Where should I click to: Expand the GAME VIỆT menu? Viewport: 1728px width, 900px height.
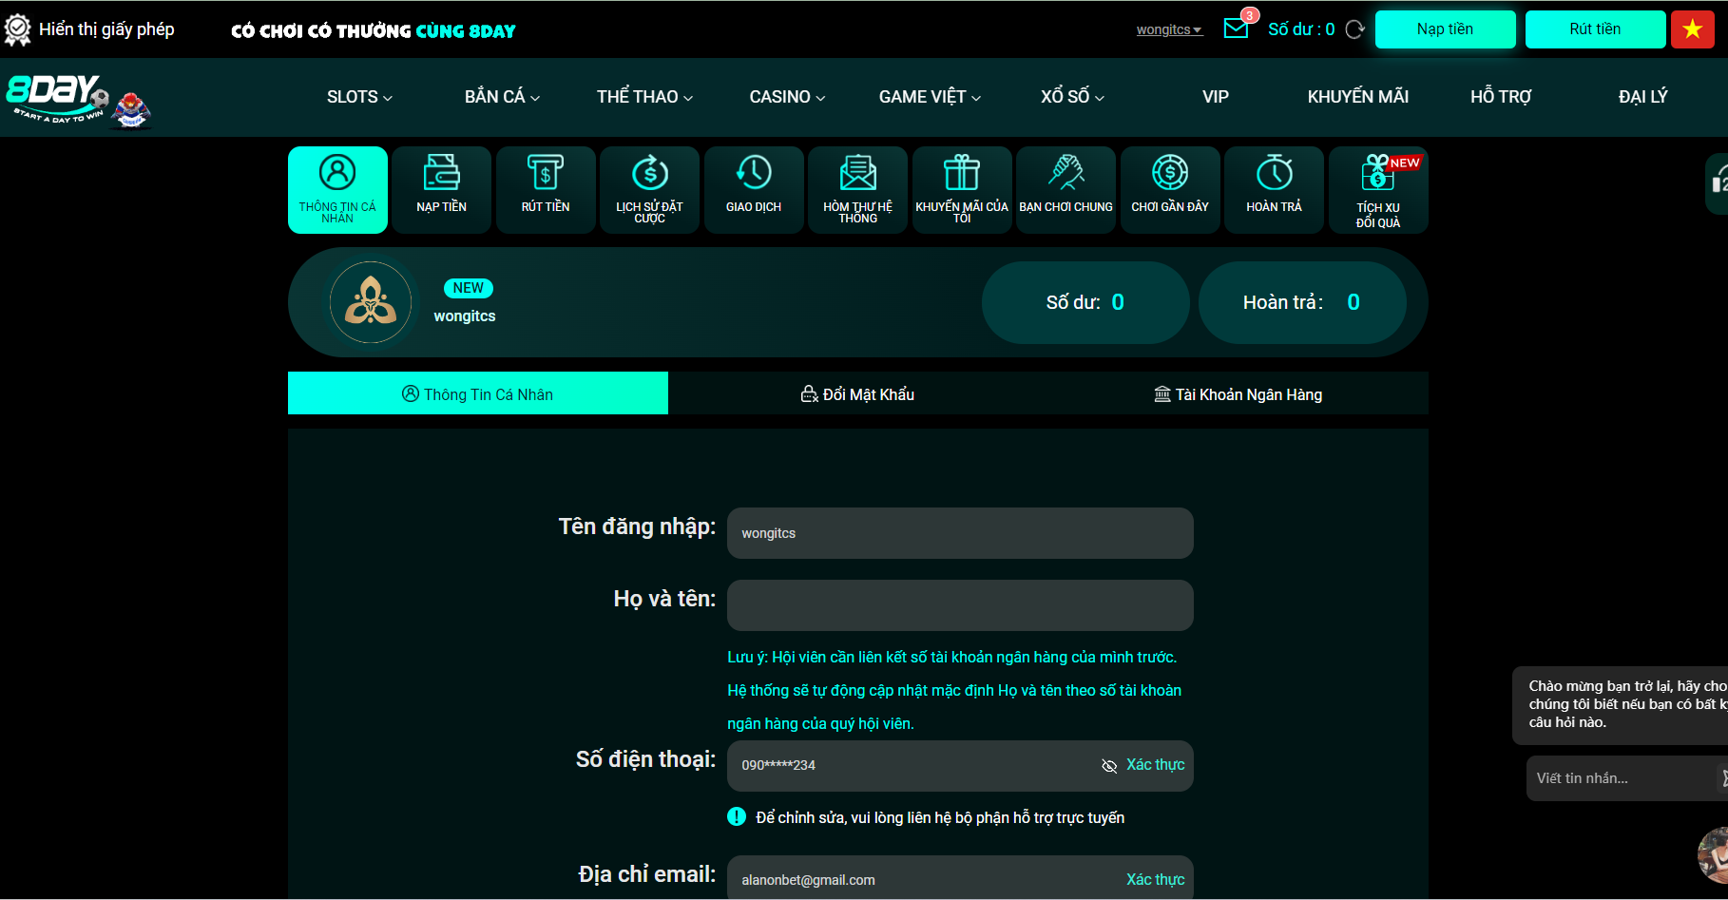pyautogui.click(x=930, y=97)
